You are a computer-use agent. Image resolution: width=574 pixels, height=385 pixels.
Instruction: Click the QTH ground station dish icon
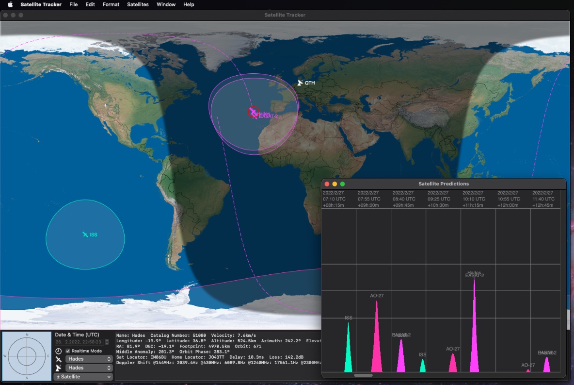(300, 83)
